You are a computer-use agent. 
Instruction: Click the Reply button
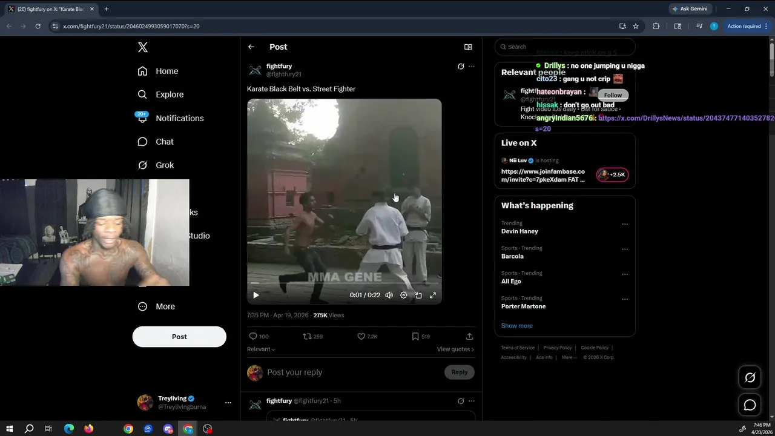460,372
